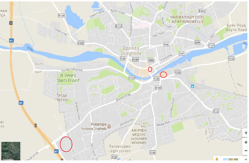Image resolution: width=249 pixels, height=163 pixels.
Task: Select the light blue imagery thumbnail
Action: [x=225, y=159]
